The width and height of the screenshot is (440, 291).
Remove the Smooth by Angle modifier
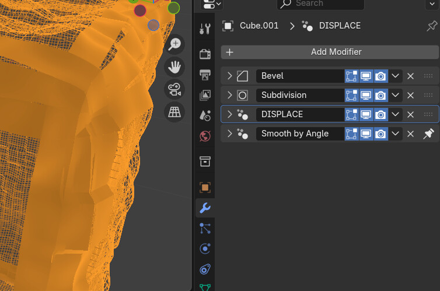coord(410,134)
